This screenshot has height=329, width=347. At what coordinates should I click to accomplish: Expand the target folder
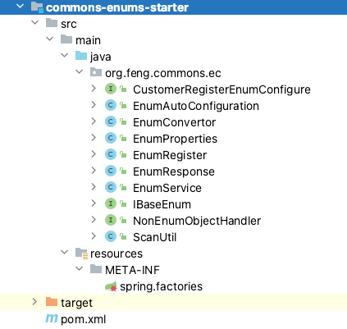(34, 302)
